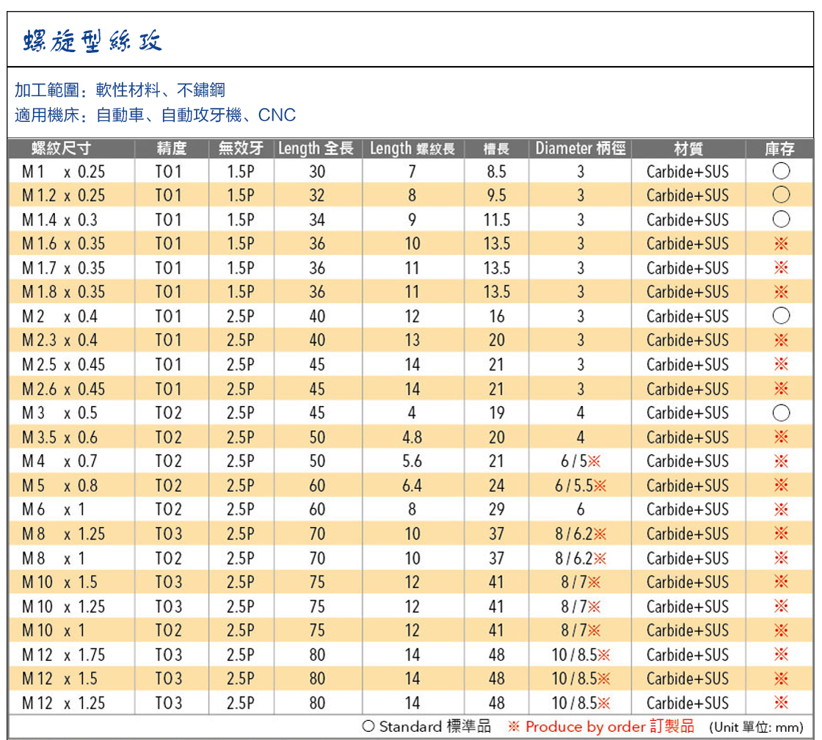This screenshot has width=822, height=740.
Task: Click the thread length '6.4' cell
Action: point(412,486)
